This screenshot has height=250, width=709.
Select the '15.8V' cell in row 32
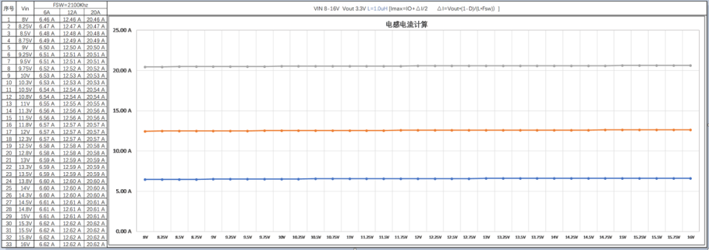[x=26, y=237]
